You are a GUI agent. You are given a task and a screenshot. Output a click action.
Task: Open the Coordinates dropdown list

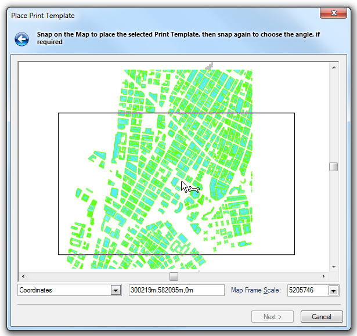116,290
